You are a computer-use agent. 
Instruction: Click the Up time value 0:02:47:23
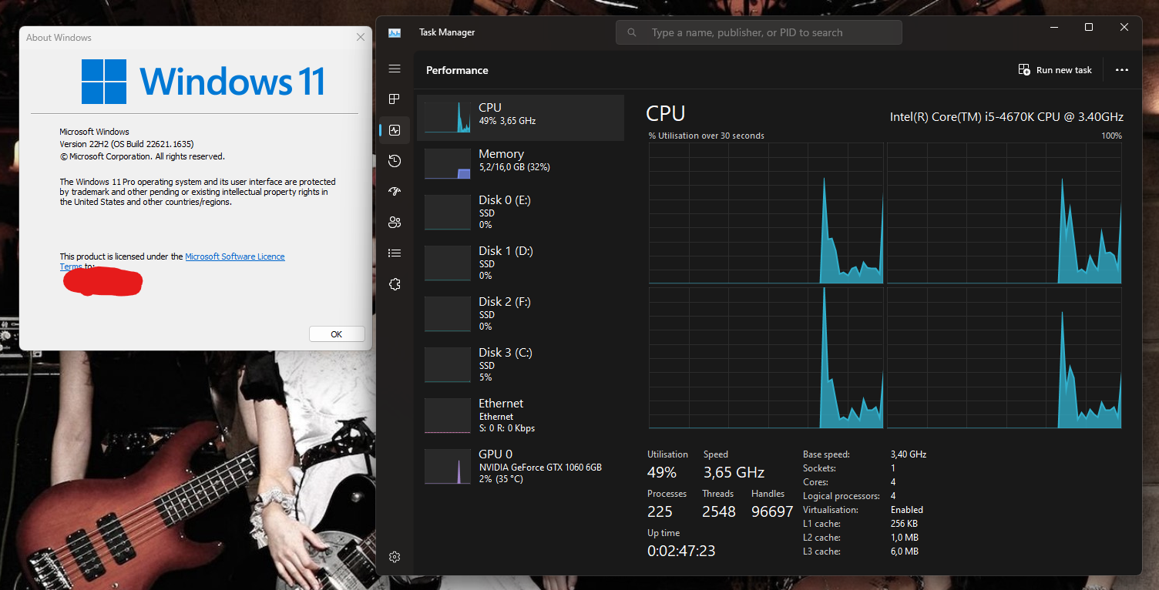681,551
